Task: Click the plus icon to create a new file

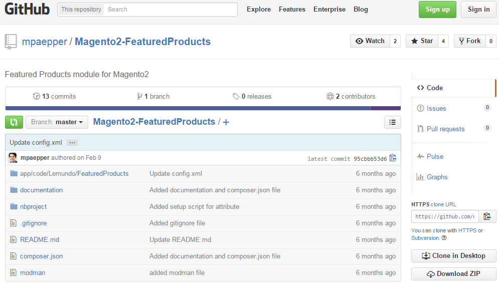Action: [226, 122]
